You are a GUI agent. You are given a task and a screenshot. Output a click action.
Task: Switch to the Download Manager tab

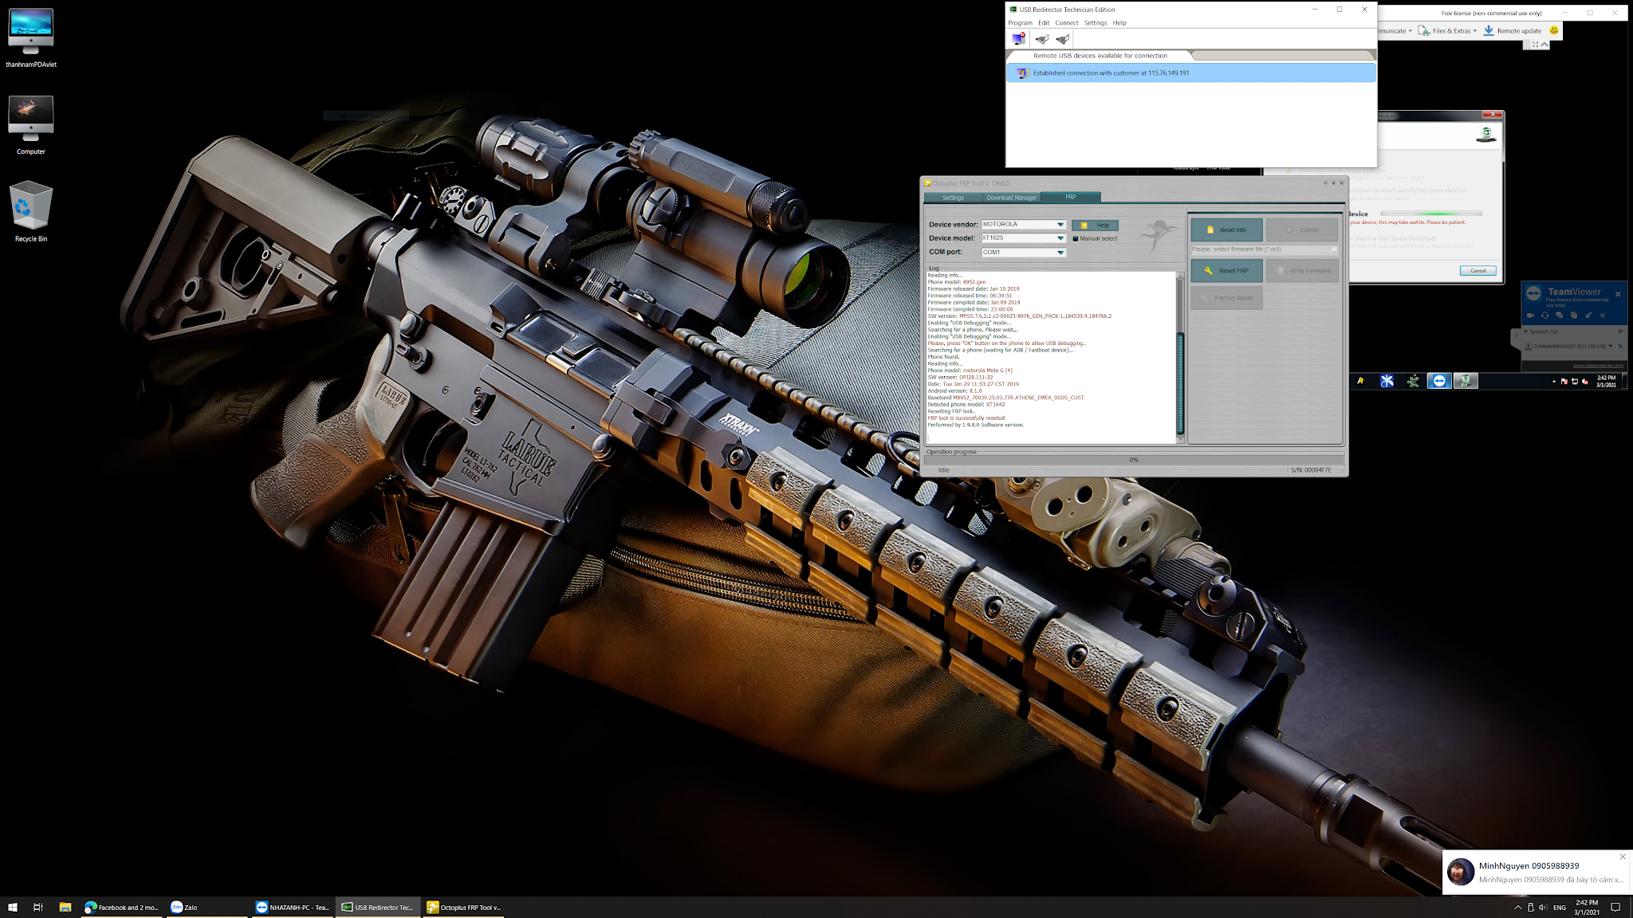(1011, 198)
